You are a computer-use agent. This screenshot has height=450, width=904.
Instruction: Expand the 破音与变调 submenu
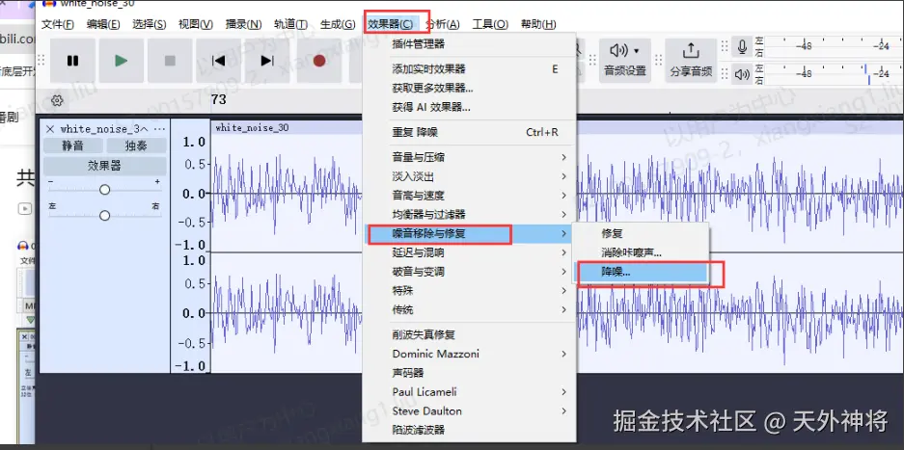pos(469,272)
